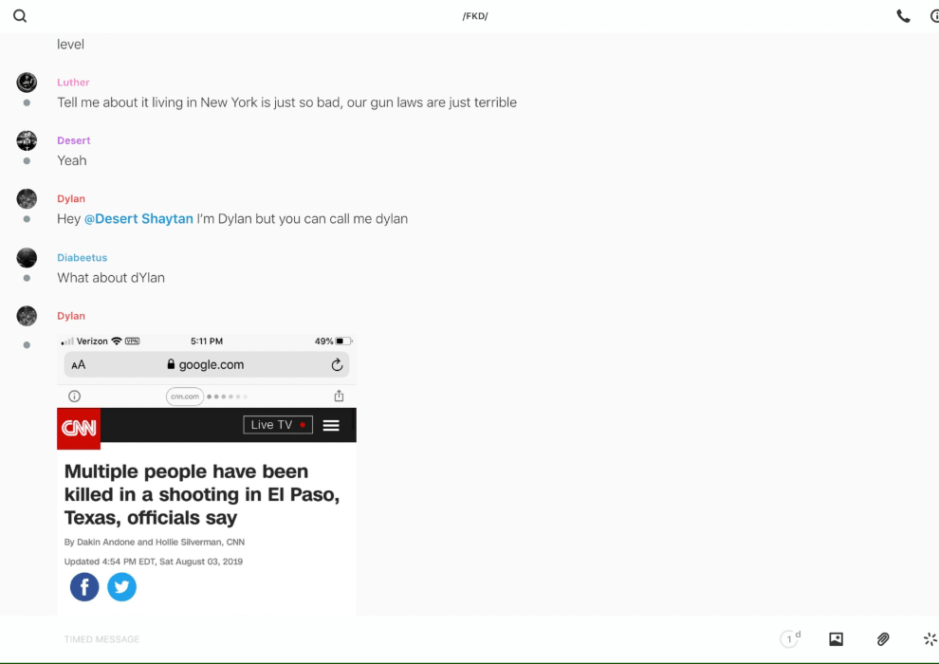Open Desert's profile avatar

(27, 141)
